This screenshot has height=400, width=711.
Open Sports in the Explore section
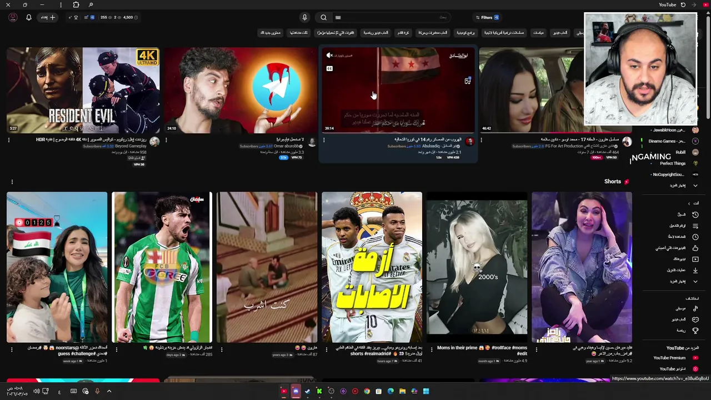click(687, 331)
